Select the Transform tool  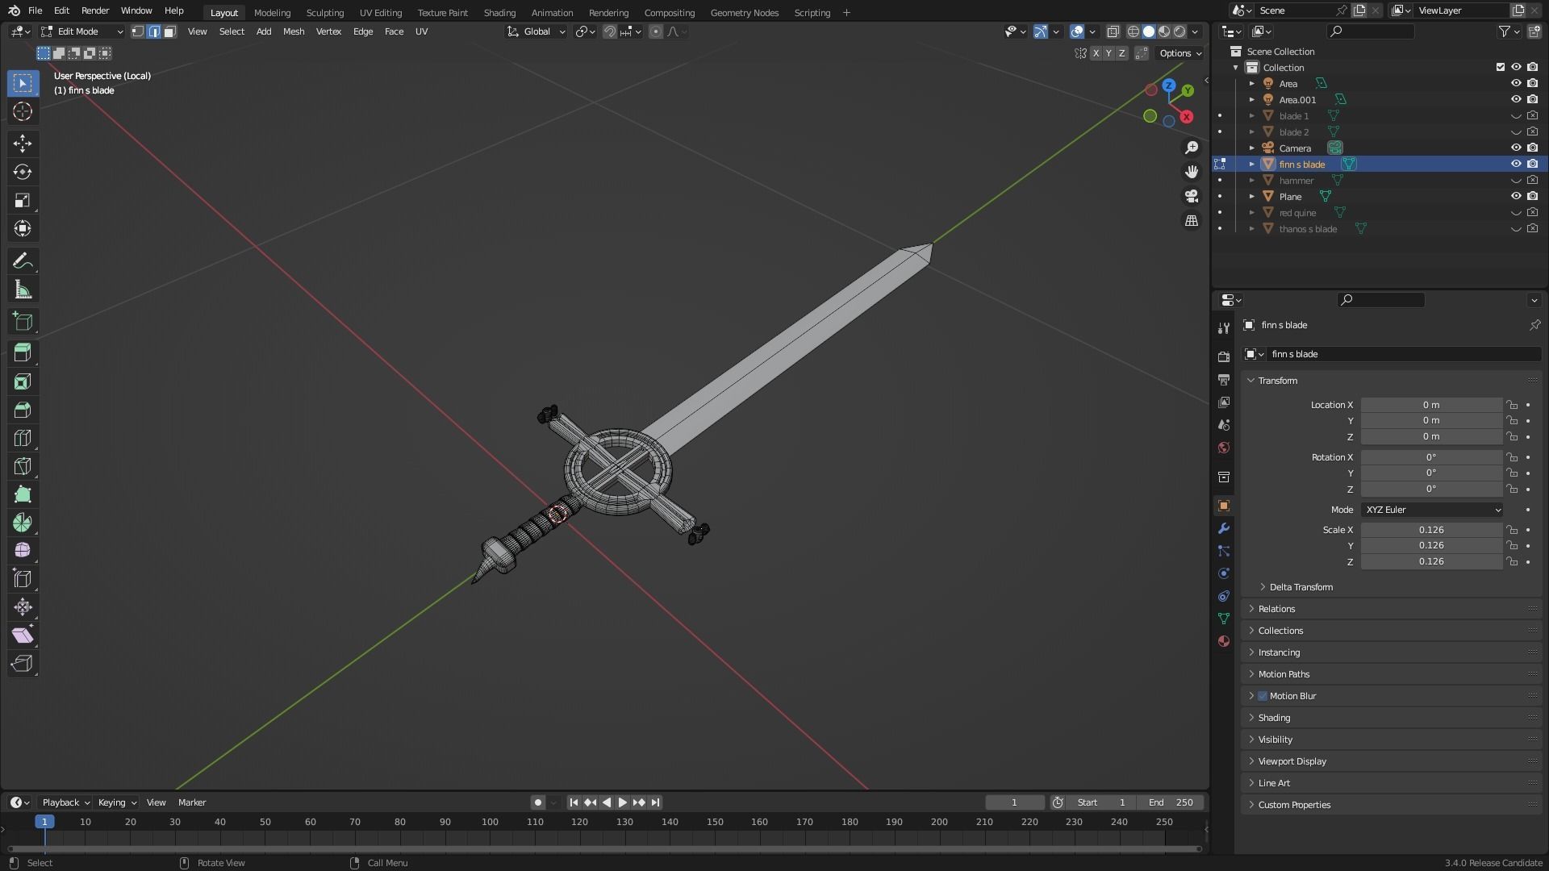[x=23, y=228]
